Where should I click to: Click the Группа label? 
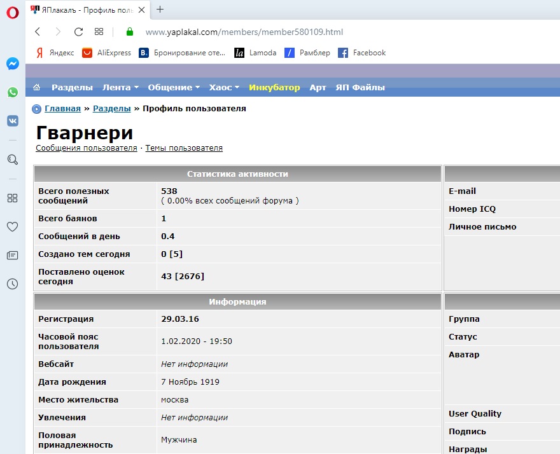pyautogui.click(x=464, y=319)
